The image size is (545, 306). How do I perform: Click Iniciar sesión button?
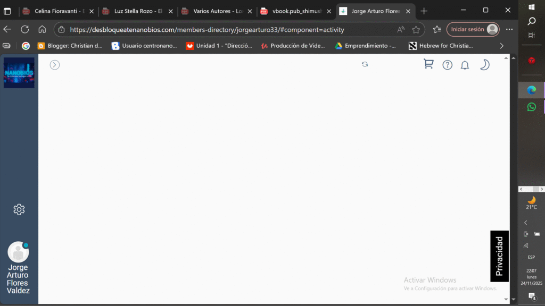click(x=473, y=30)
